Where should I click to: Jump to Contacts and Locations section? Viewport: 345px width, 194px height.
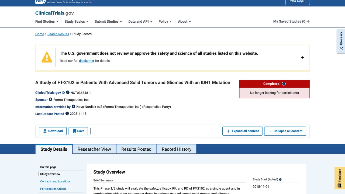[x=55, y=181]
